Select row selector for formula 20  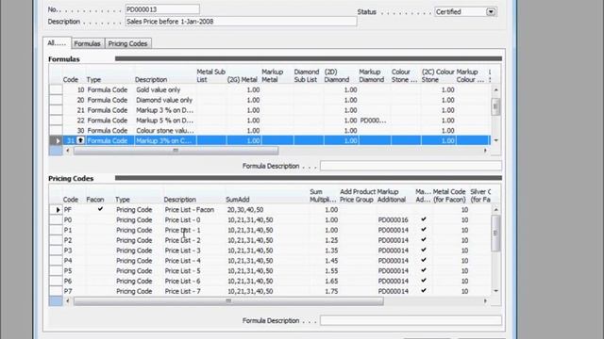[x=56, y=100]
